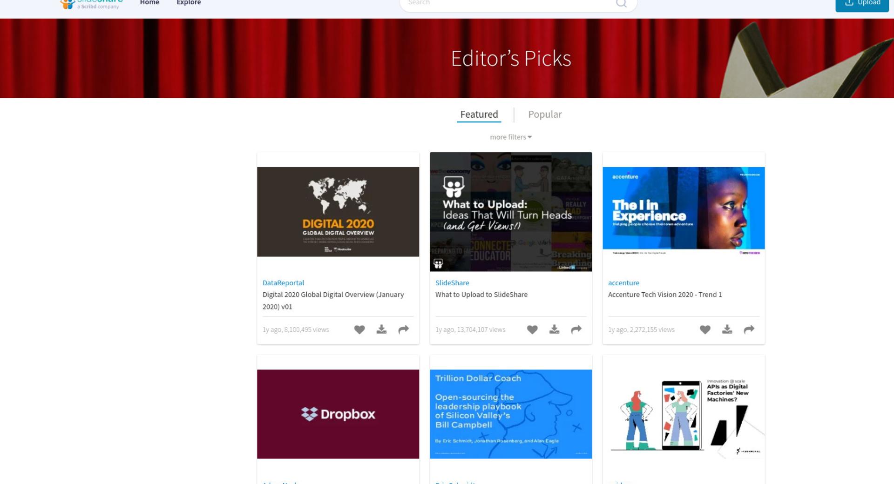
Task: Open the What to Upload thumbnail image
Action: 511,212
